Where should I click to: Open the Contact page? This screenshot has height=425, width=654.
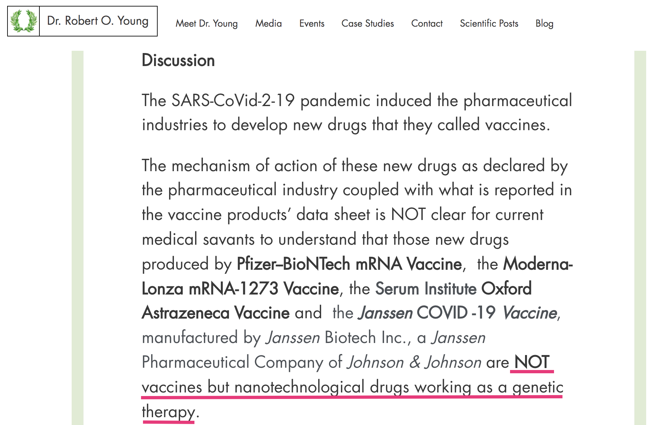427,23
